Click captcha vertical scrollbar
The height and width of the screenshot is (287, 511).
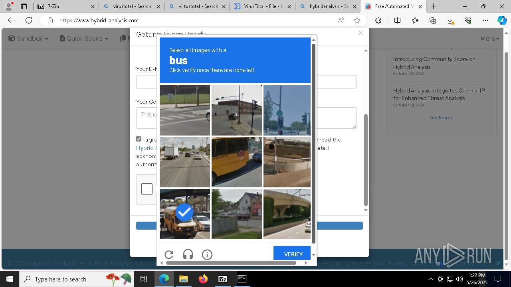click(x=313, y=143)
